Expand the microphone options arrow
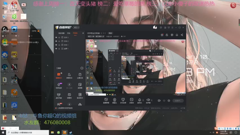Image resolution: width=240 pixels, height=135 pixels. (x=143, y=100)
